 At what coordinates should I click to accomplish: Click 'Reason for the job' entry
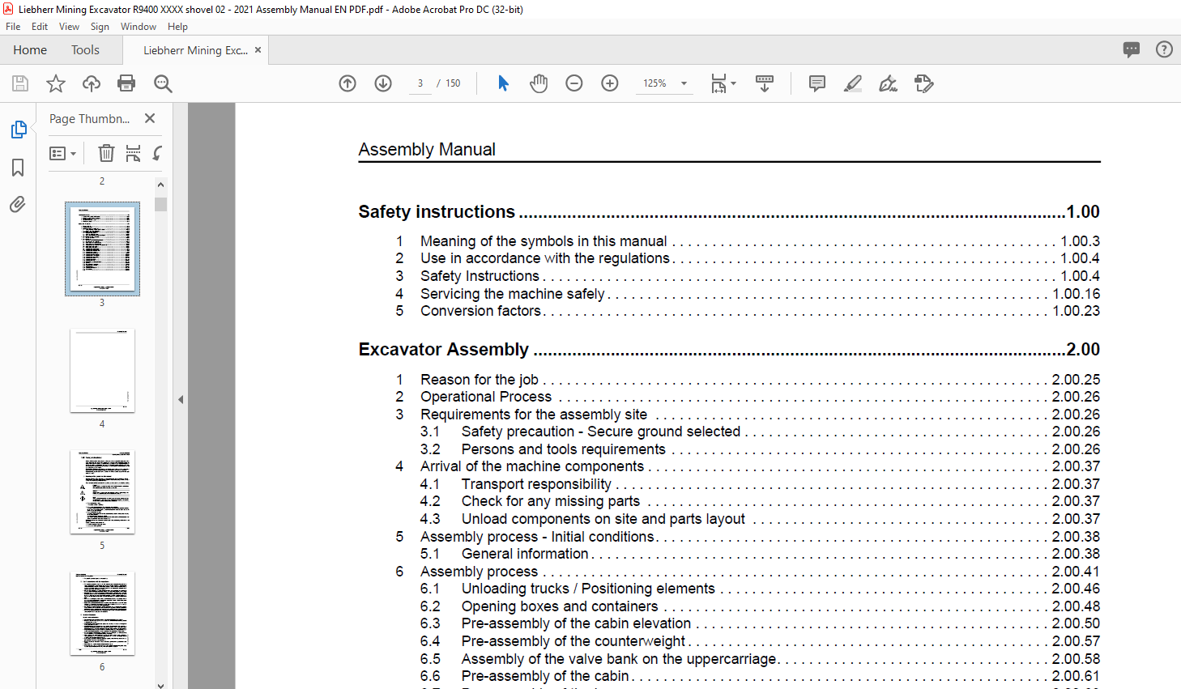click(x=480, y=380)
